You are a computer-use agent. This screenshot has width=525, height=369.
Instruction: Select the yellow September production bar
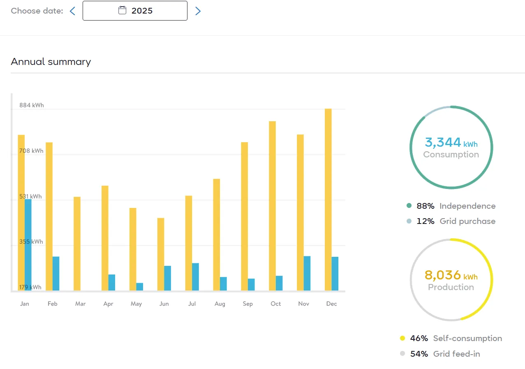tap(244, 216)
